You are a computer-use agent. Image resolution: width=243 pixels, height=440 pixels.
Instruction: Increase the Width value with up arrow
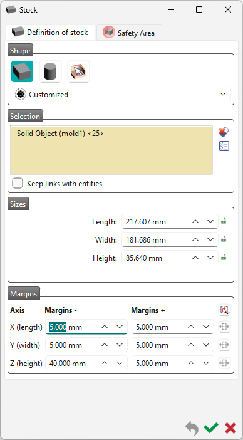pyautogui.click(x=195, y=240)
